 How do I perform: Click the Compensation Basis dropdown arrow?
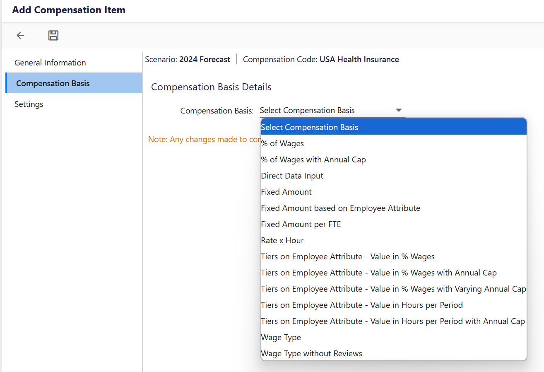(399, 110)
